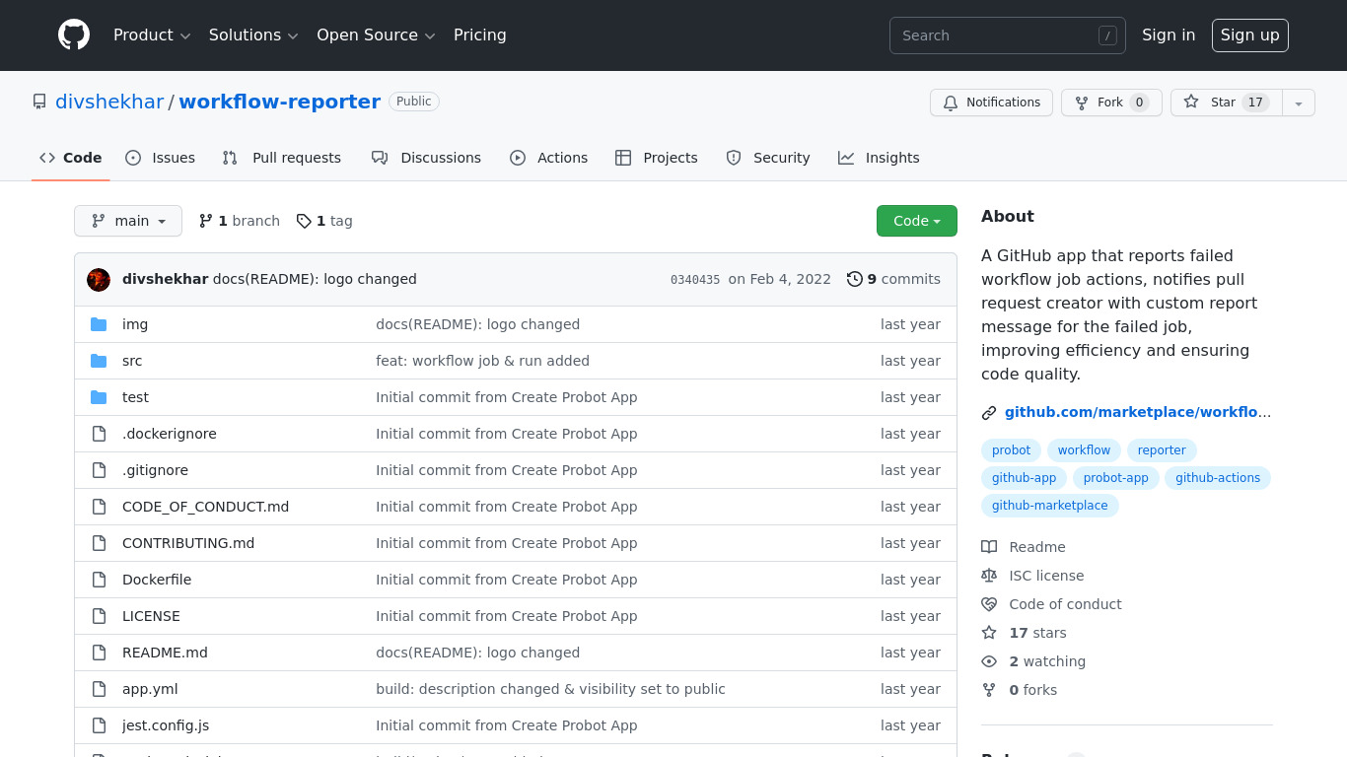Open the .dockerignore file
The image size is (1347, 757).
pyautogui.click(x=170, y=434)
